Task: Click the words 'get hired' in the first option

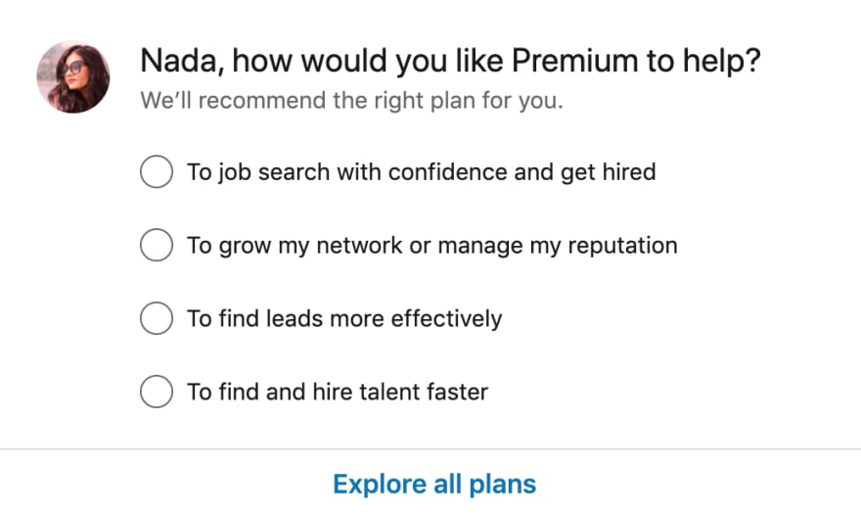Action: click(x=609, y=172)
